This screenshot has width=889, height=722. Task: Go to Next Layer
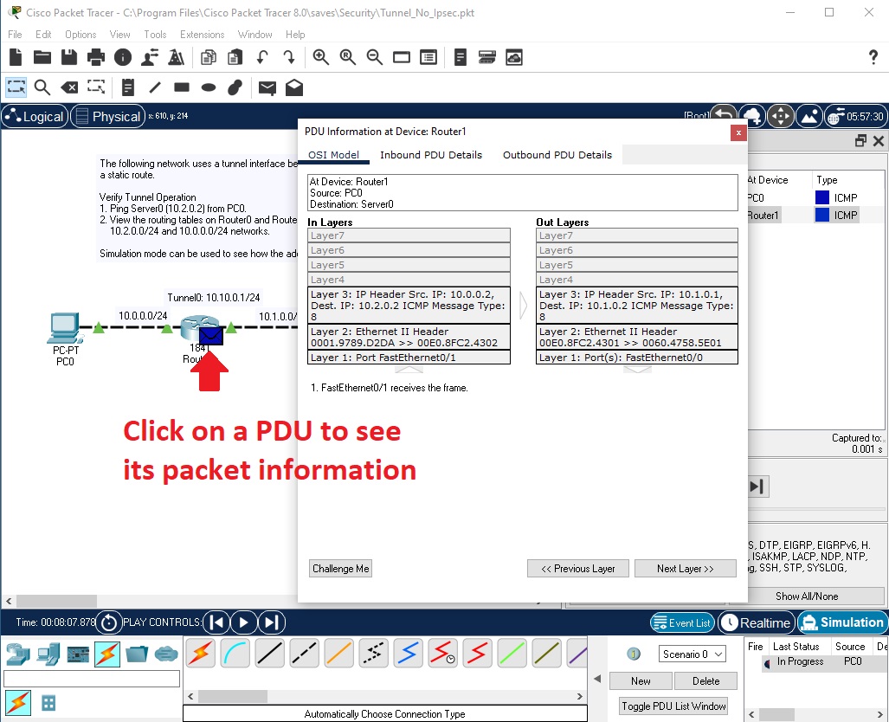point(686,568)
